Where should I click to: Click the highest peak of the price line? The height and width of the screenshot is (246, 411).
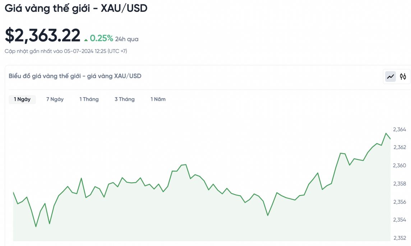click(386, 133)
